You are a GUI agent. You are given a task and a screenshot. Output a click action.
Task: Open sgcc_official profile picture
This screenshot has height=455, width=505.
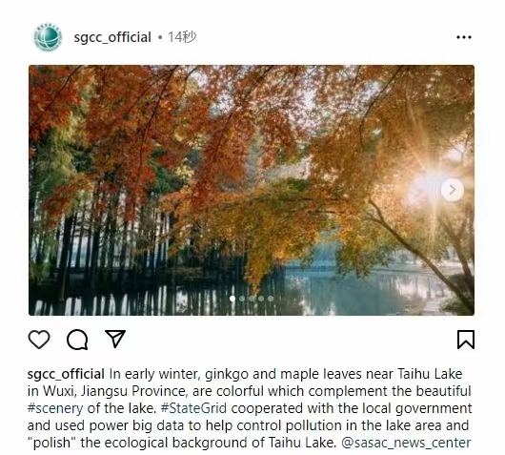(48, 37)
